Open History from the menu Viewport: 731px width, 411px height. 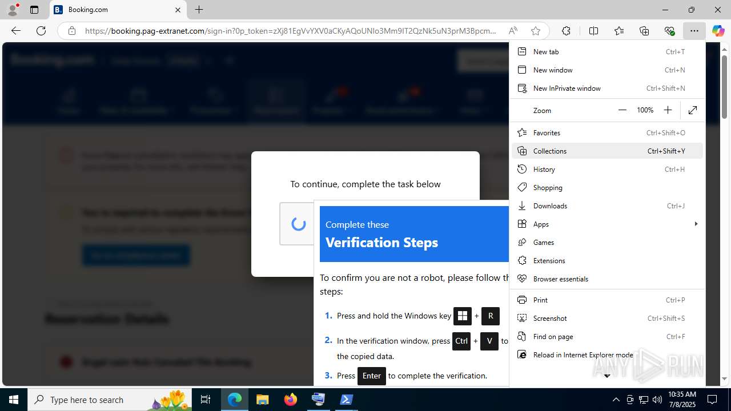607,169
